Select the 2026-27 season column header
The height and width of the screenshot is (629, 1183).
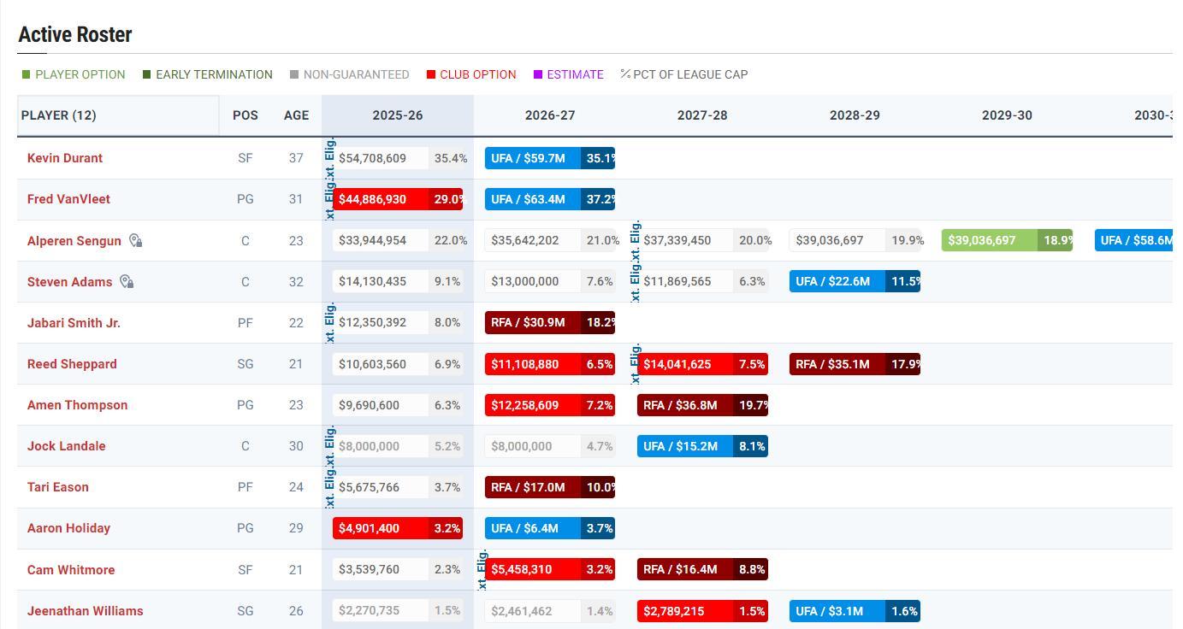coord(550,115)
